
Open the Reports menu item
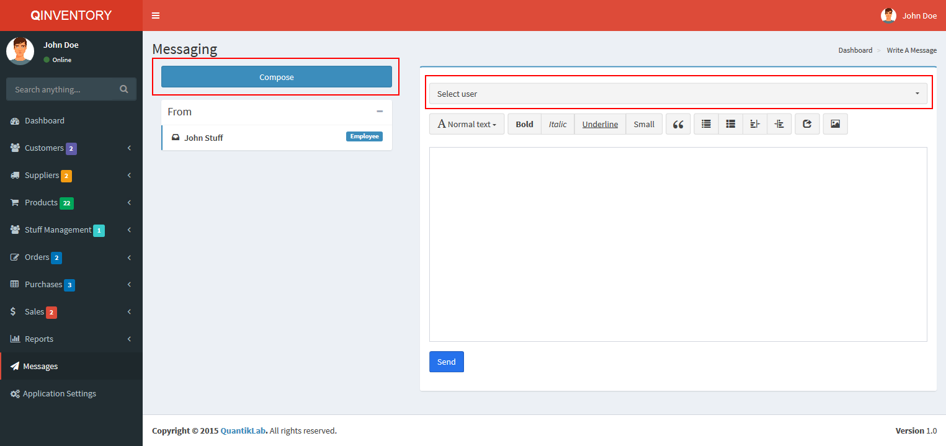[x=71, y=339]
